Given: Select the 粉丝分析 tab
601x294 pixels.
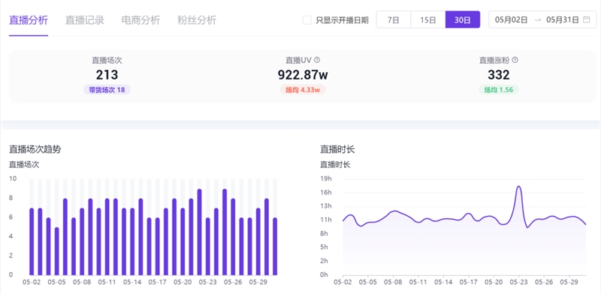Looking at the screenshot, I should click(197, 20).
